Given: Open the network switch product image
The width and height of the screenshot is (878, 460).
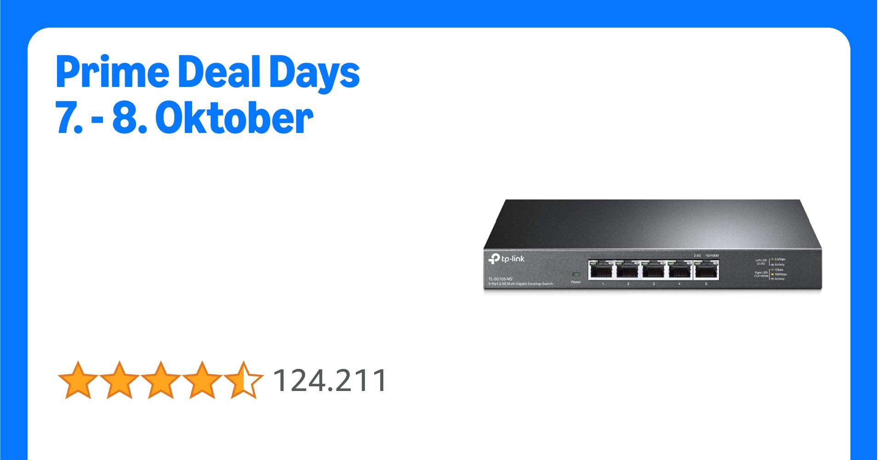Looking at the screenshot, I should [x=652, y=245].
